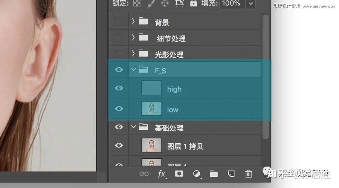The width and height of the screenshot is (339, 188).
Task: Select the high layer name
Action: point(174,89)
